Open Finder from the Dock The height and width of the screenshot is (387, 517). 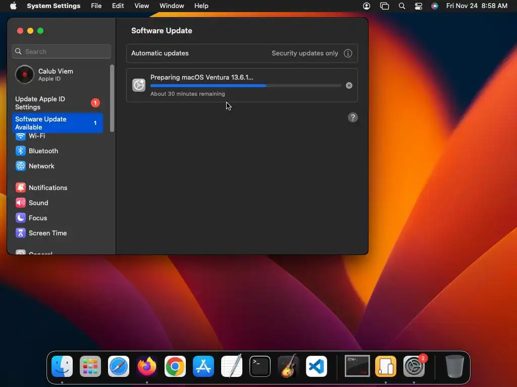tap(62, 366)
